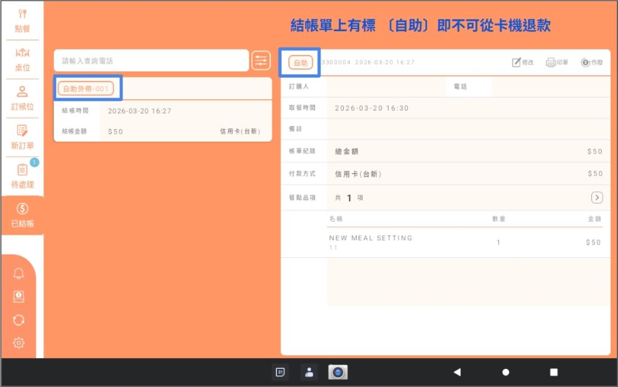Select 新訂單 new orders icon
Viewport: 618px width, 387px height.
click(x=22, y=137)
